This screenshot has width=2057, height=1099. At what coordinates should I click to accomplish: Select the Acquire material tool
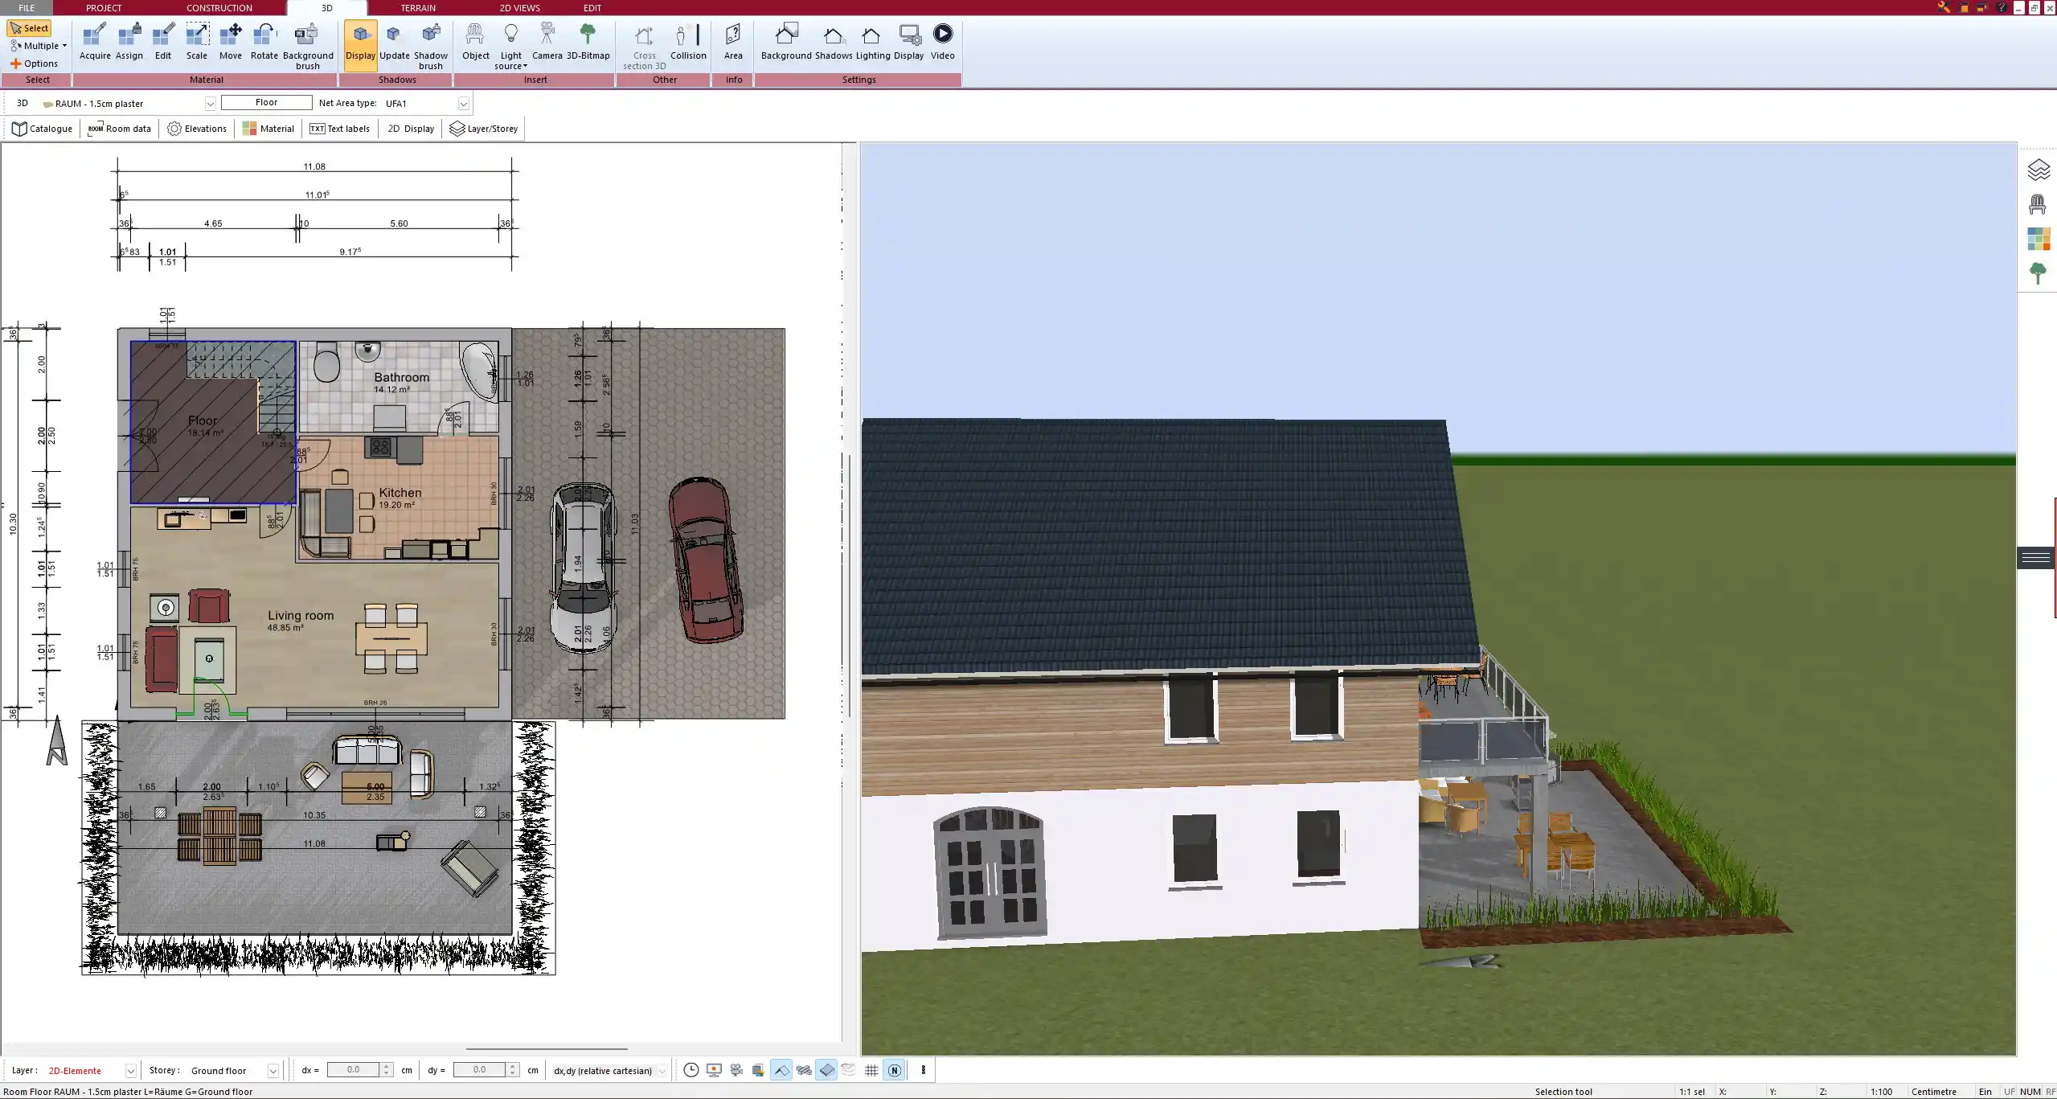(95, 42)
